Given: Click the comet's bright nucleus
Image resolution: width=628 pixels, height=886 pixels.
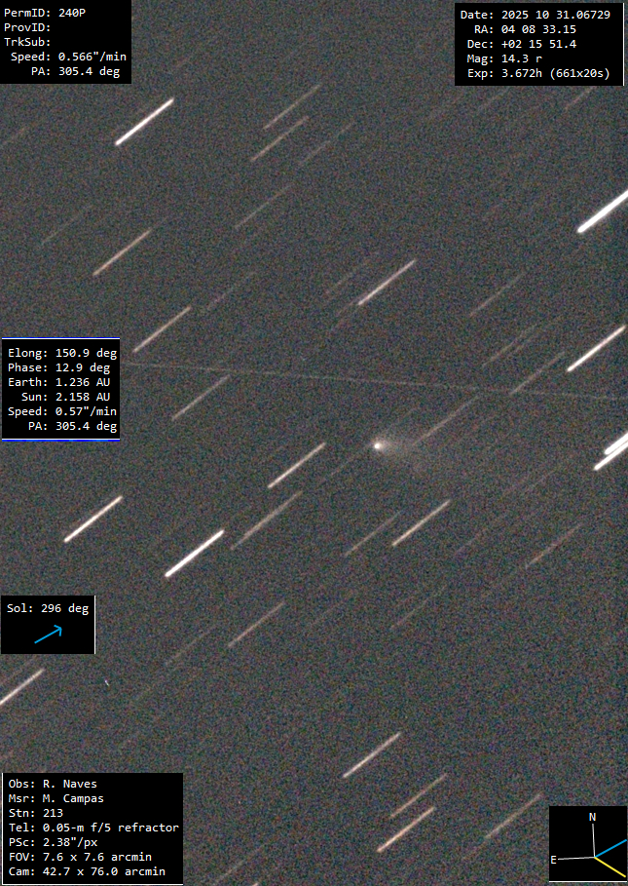Looking at the screenshot, I should pos(378,445).
